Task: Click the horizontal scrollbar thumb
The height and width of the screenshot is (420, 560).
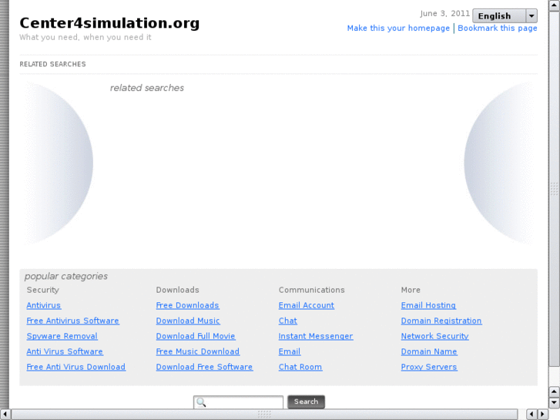Action: (x=264, y=414)
